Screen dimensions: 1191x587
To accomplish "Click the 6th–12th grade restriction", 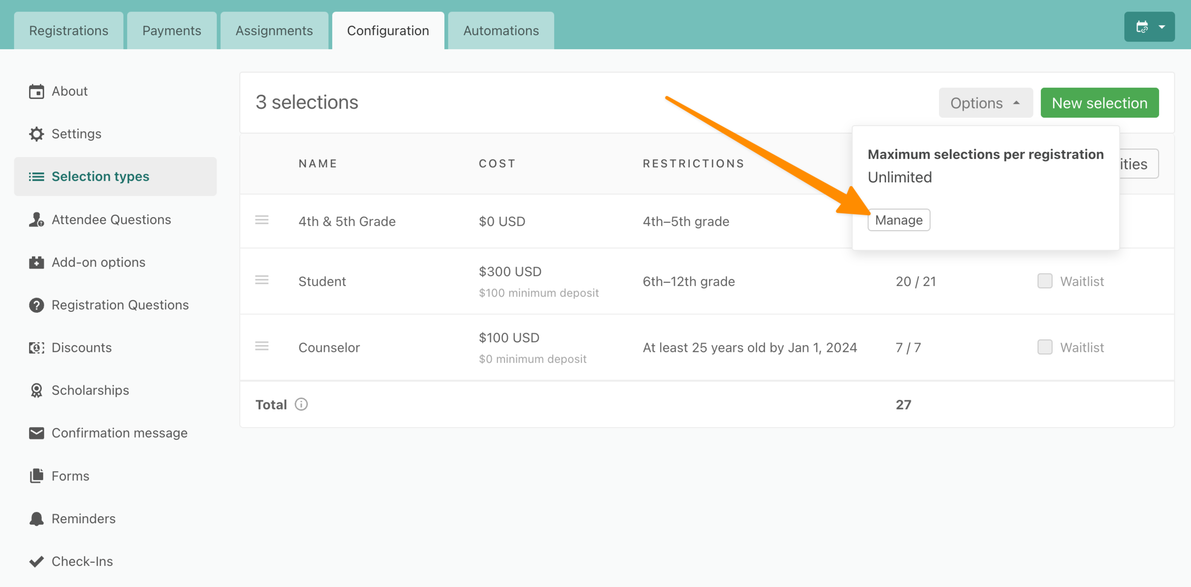I will pos(688,281).
